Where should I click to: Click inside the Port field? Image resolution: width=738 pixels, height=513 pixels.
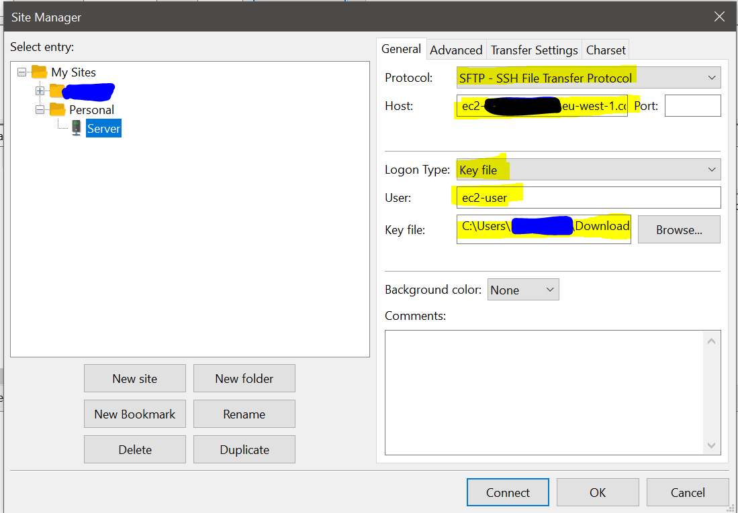692,105
